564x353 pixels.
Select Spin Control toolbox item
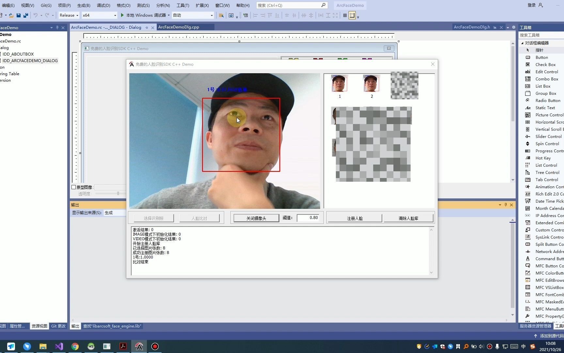tap(547, 143)
